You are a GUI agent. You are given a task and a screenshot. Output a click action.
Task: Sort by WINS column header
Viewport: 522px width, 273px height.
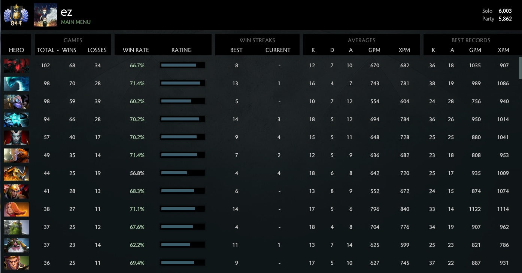tap(69, 50)
